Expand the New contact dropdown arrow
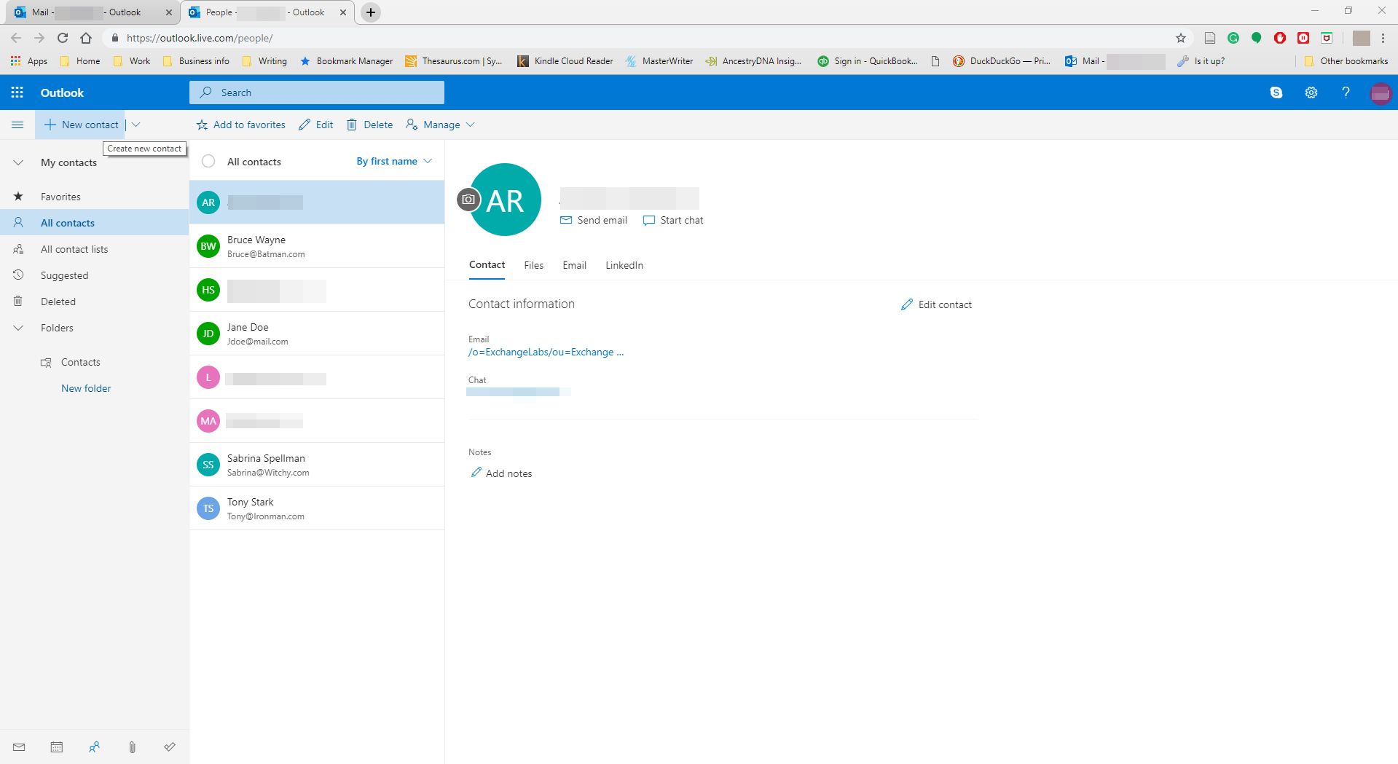 click(x=136, y=125)
